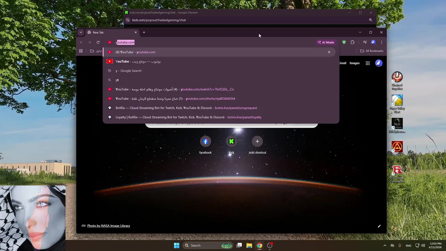Click the back navigation arrow
This screenshot has height=251, width=446.
click(x=81, y=42)
